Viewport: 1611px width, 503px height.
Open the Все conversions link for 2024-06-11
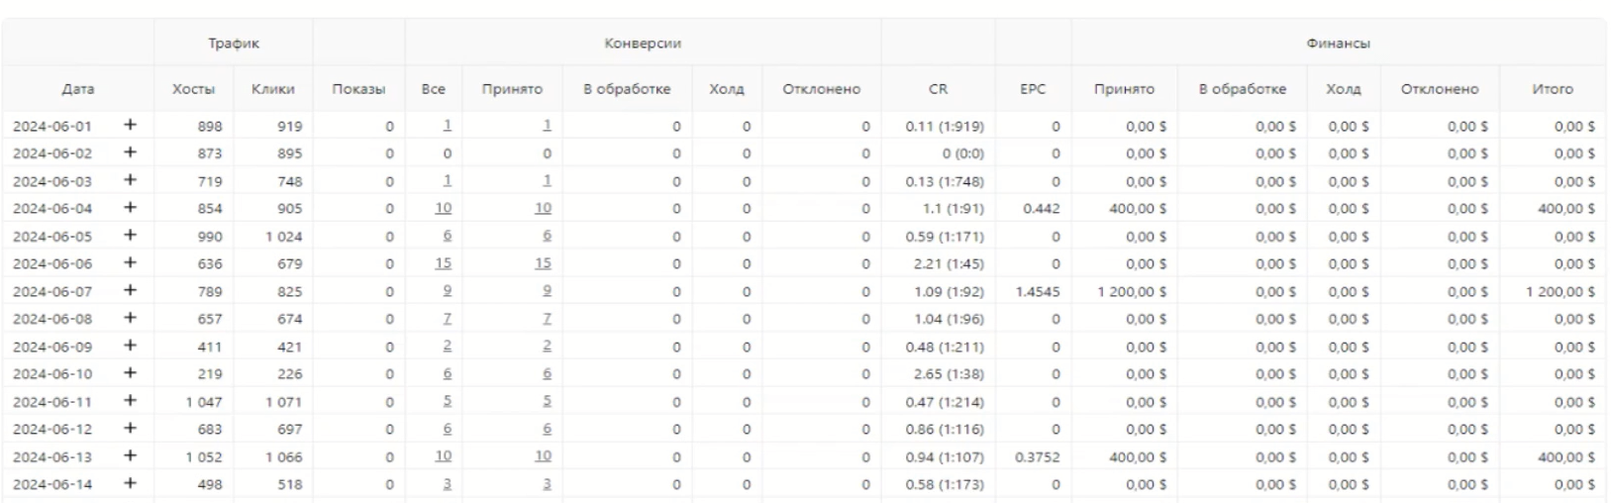[x=448, y=401]
